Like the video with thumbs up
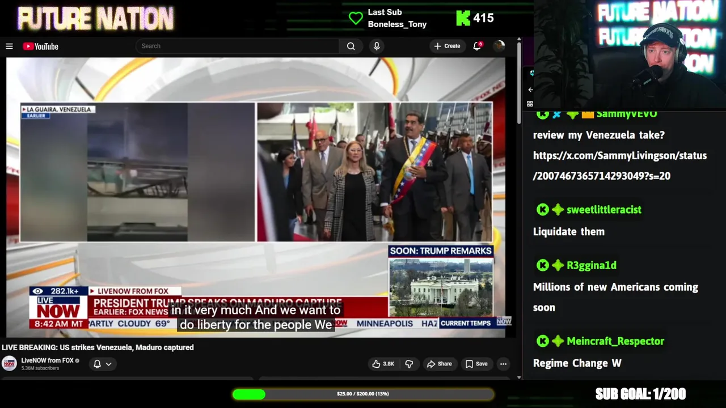The width and height of the screenshot is (726, 408). pyautogui.click(x=383, y=364)
